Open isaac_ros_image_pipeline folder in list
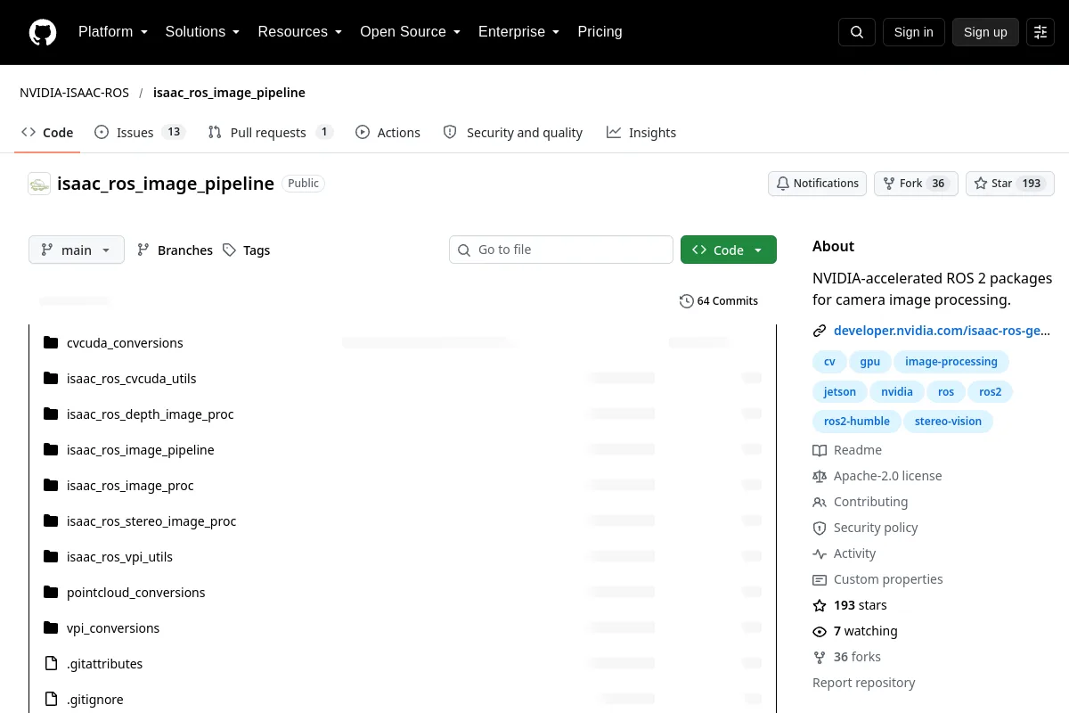Screen dimensions: 1069x713 (x=141, y=450)
